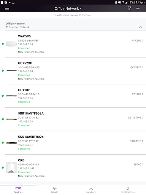The height and width of the screenshot is (195, 146).
Task: Open the device filter icon
Action: (x=129, y=8)
